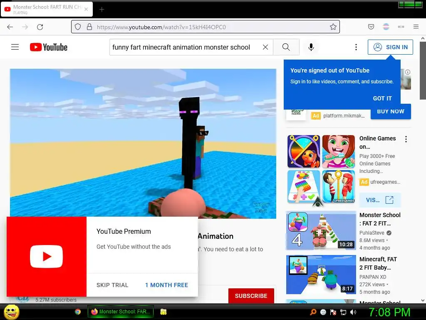426x320 pixels.
Task: Bookmark this page with the star icon
Action: pos(333,27)
